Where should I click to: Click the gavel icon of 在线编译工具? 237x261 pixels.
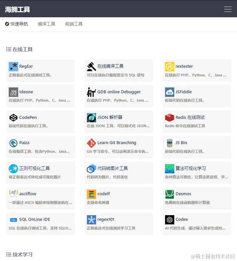click(91, 67)
